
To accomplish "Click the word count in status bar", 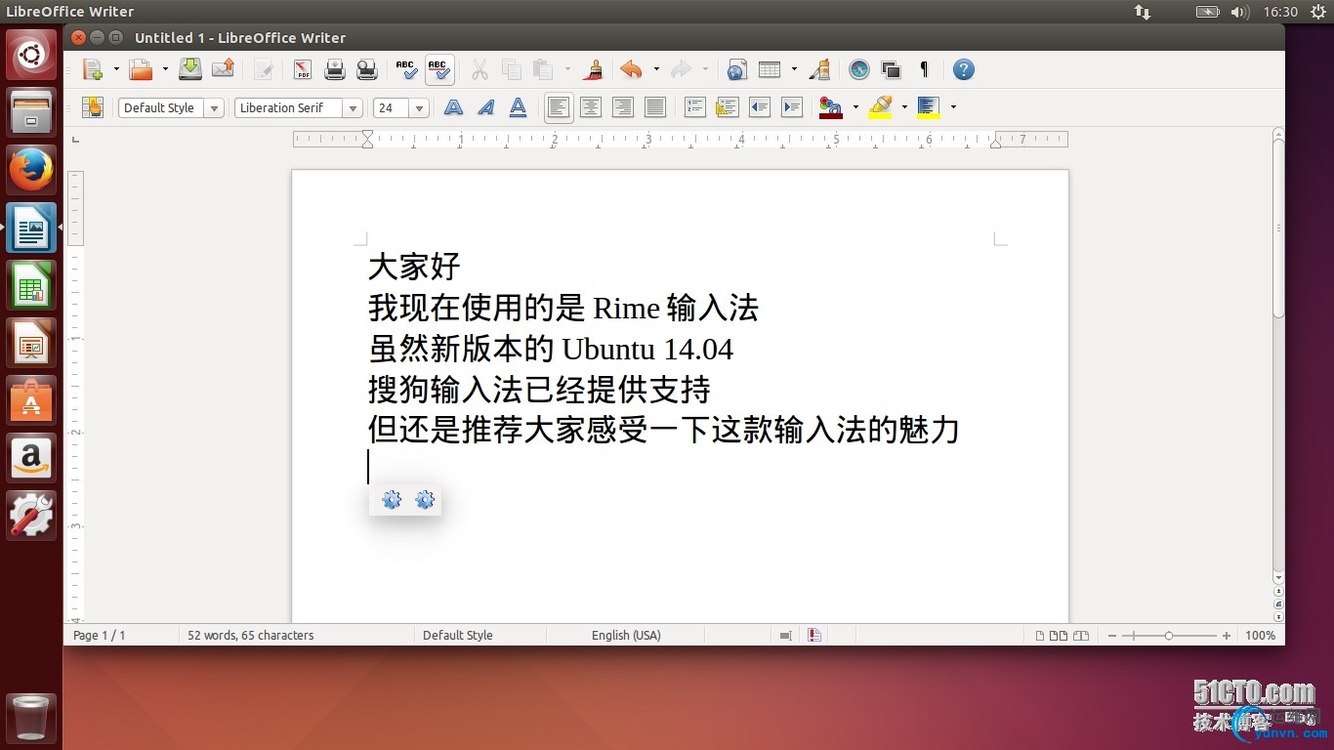I will [251, 635].
